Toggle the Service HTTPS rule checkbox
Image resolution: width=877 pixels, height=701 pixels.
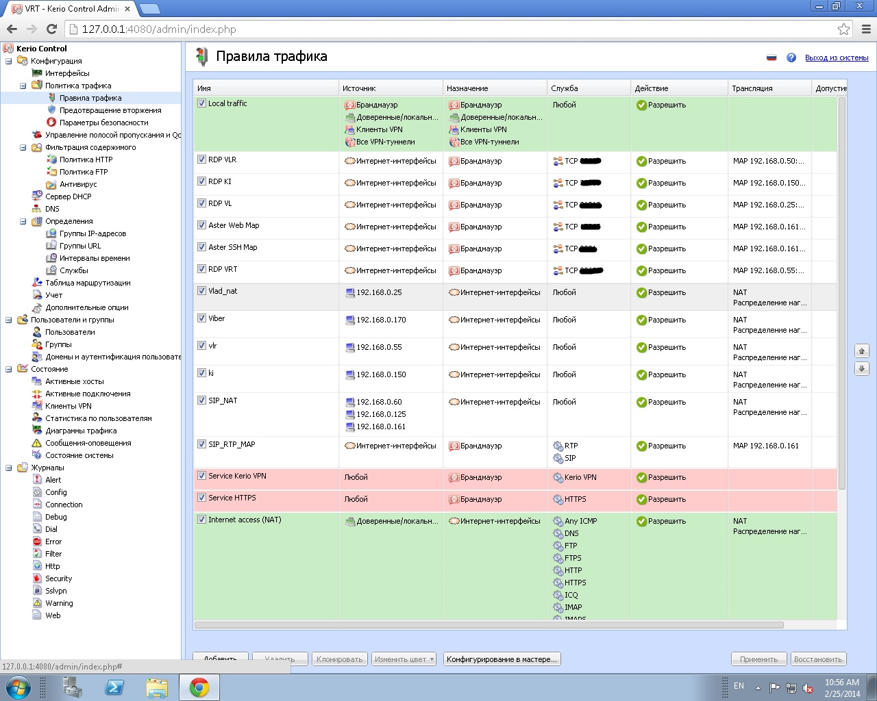[201, 498]
